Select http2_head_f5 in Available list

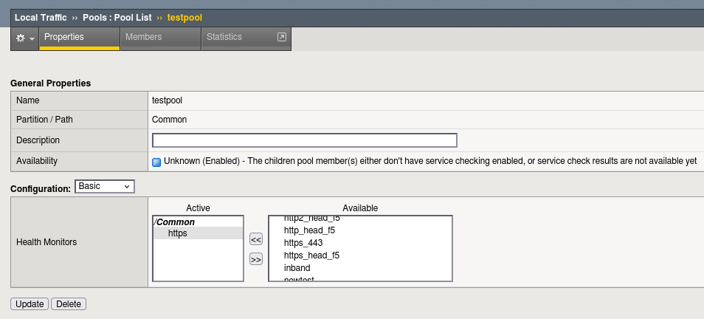point(312,219)
